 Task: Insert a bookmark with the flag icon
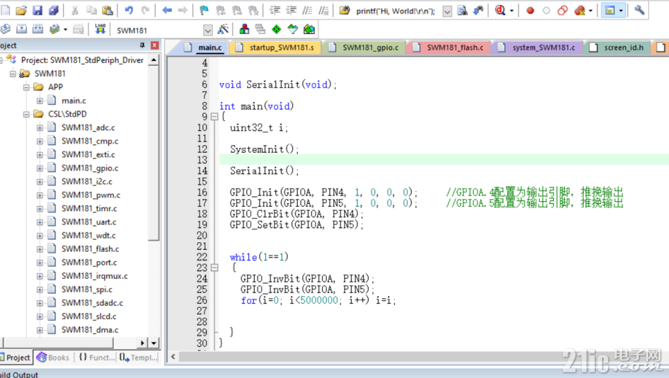tap(204, 10)
